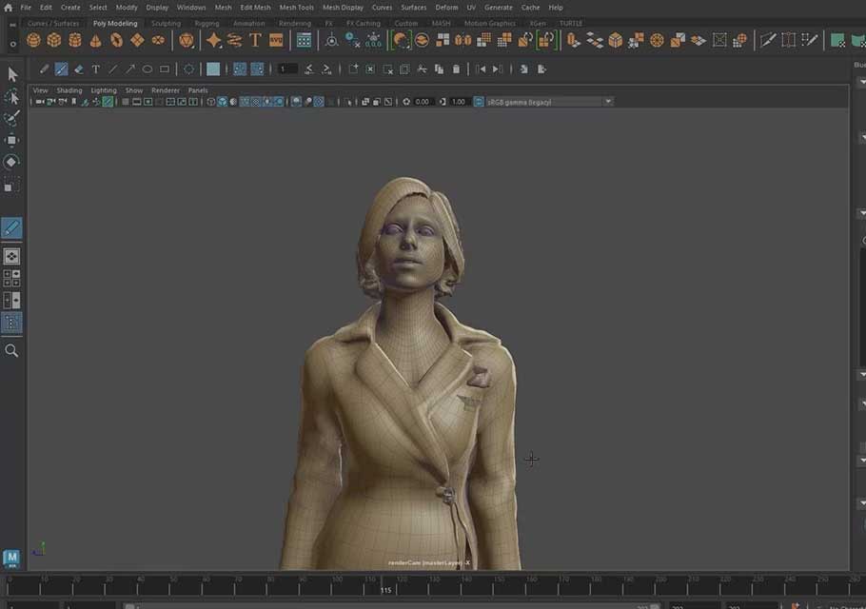Click the light blue color swatch

[213, 69]
